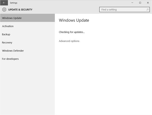Click the 'Settings' window title text

click(x=14, y=3)
